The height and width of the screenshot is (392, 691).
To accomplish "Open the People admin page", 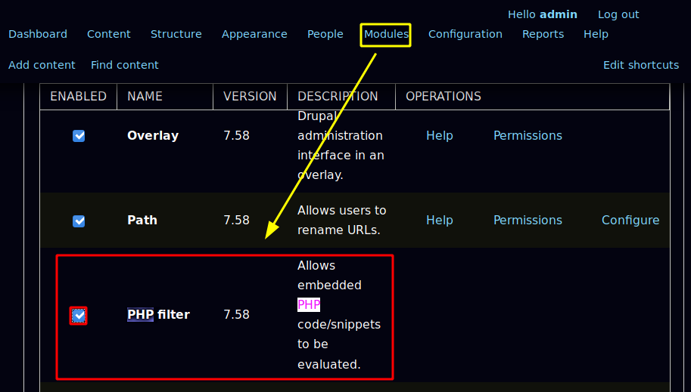I will (x=325, y=34).
